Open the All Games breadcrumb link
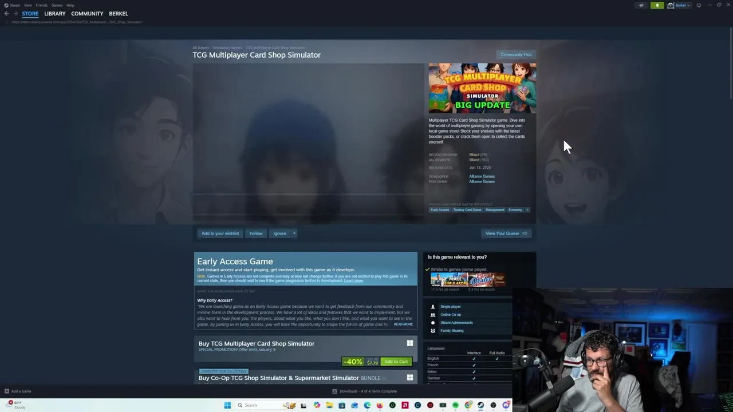 (x=200, y=47)
